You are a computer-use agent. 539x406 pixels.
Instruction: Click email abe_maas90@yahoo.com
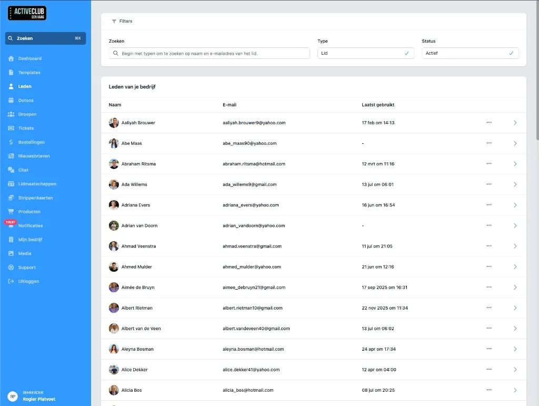(x=249, y=143)
